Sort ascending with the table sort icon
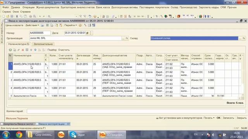 point(40,50)
